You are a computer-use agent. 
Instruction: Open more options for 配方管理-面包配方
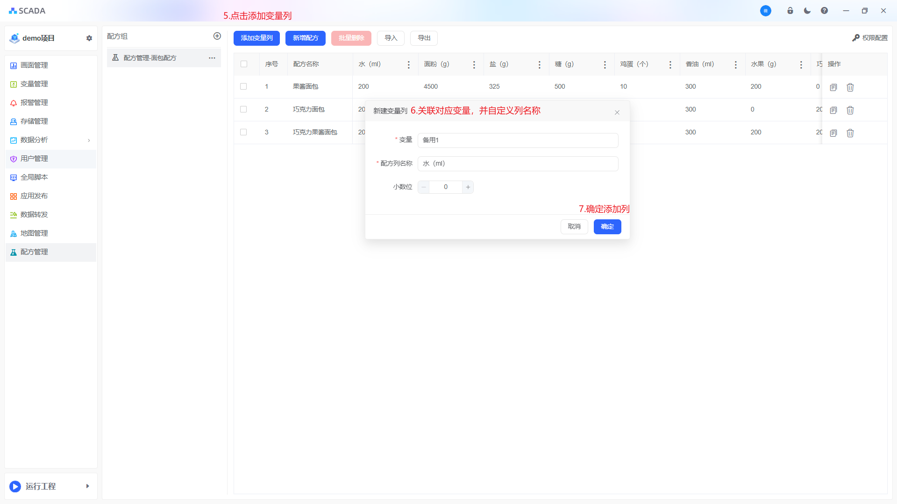tap(212, 58)
